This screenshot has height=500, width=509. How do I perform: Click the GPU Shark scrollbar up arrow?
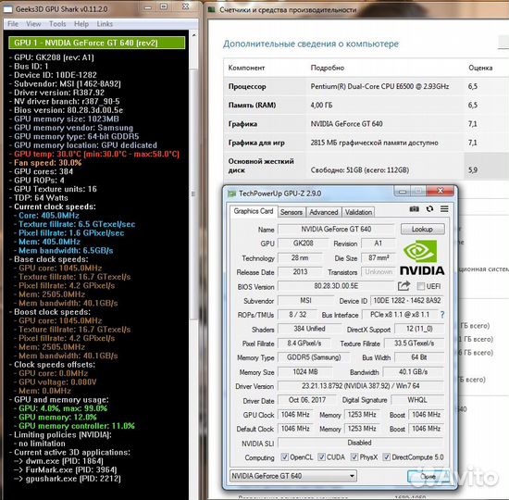point(194,35)
